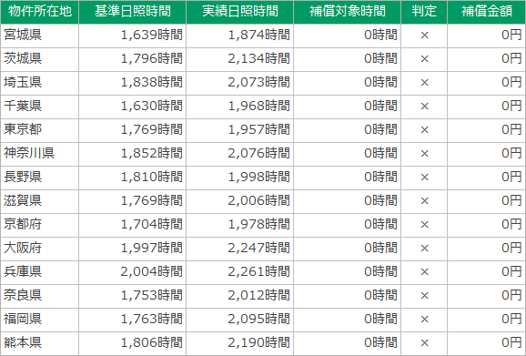Click 福岡県 row 0時間 cell
Viewport: 526px width, 356px height.
[348, 320]
